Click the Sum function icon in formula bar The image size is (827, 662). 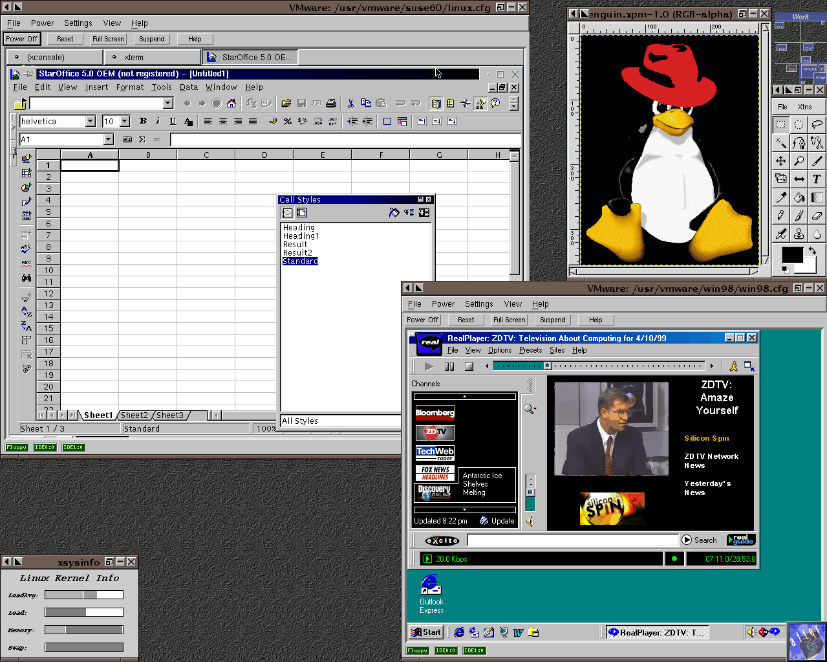tap(142, 139)
